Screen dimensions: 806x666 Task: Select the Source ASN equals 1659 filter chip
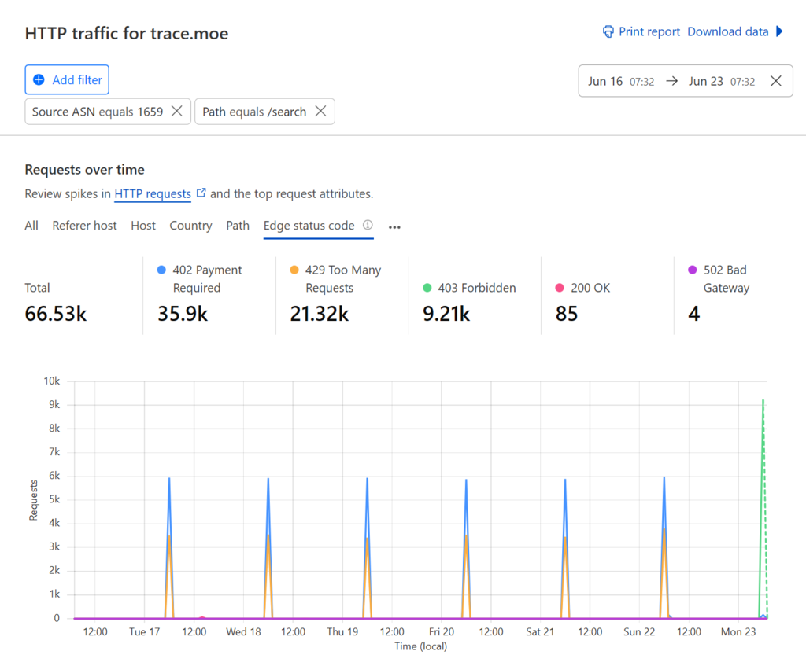click(108, 112)
